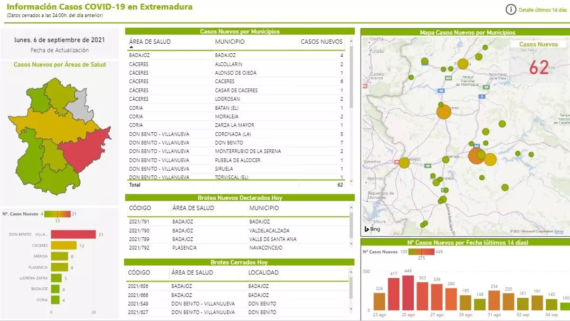The height and width of the screenshot is (321, 570).
Task: Select the 25 ago bar showing 449
Action: 408,292
